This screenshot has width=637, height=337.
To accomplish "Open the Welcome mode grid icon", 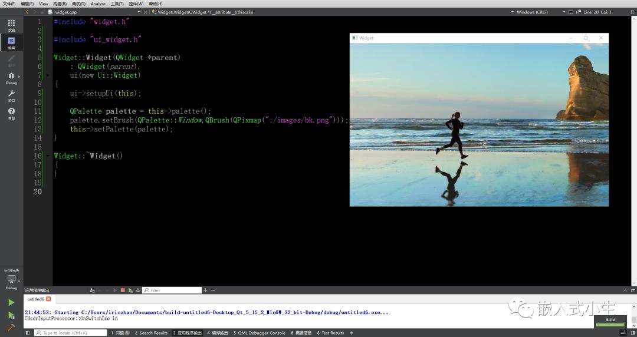I will click(x=11, y=24).
